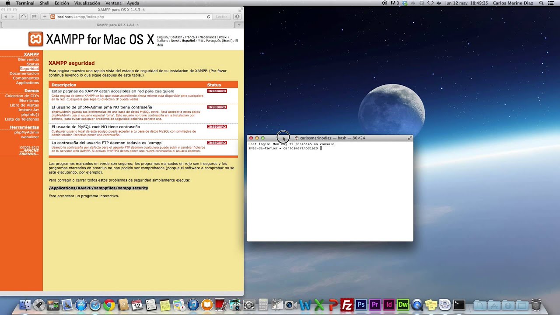The image size is (560, 315).
Task: Open Safari compass in the Dock
Action: pos(95,304)
